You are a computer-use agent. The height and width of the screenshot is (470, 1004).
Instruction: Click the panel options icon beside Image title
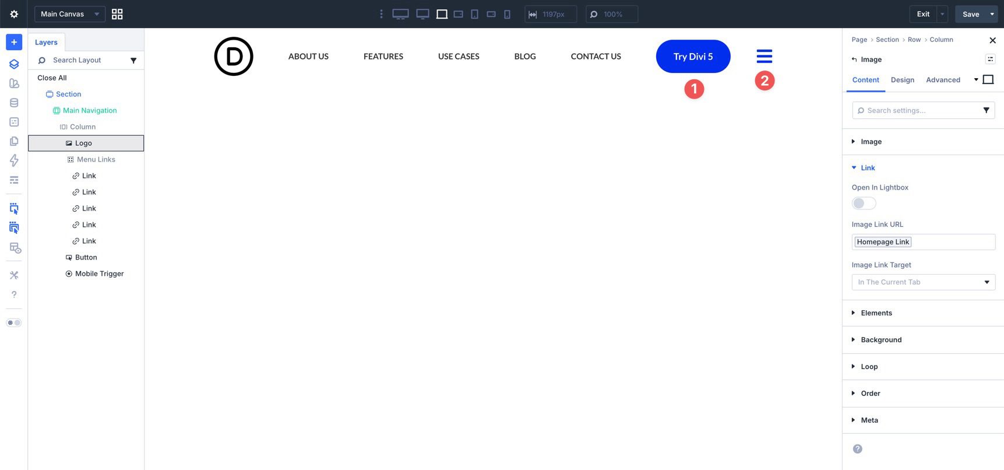pyautogui.click(x=990, y=59)
